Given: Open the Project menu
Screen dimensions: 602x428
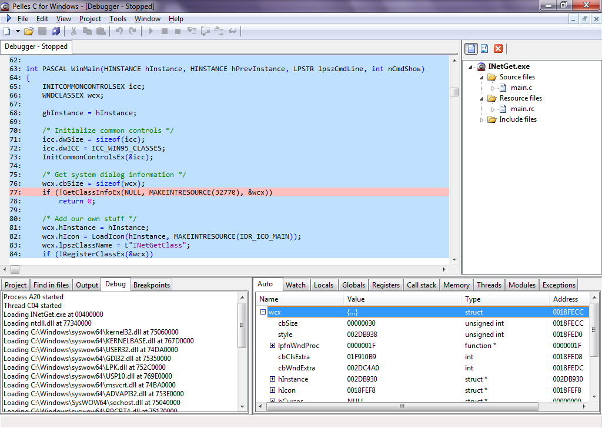Looking at the screenshot, I should click(90, 18).
